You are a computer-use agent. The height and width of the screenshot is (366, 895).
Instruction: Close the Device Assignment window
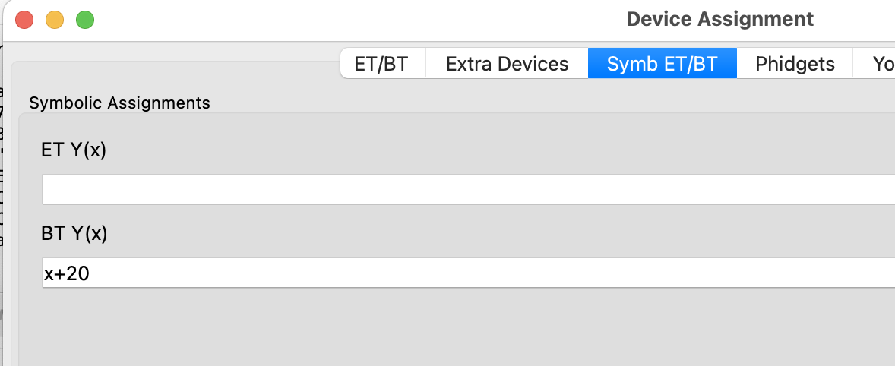click(x=24, y=20)
